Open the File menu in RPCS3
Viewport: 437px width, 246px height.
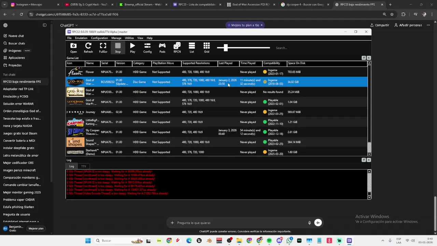coord(69,38)
